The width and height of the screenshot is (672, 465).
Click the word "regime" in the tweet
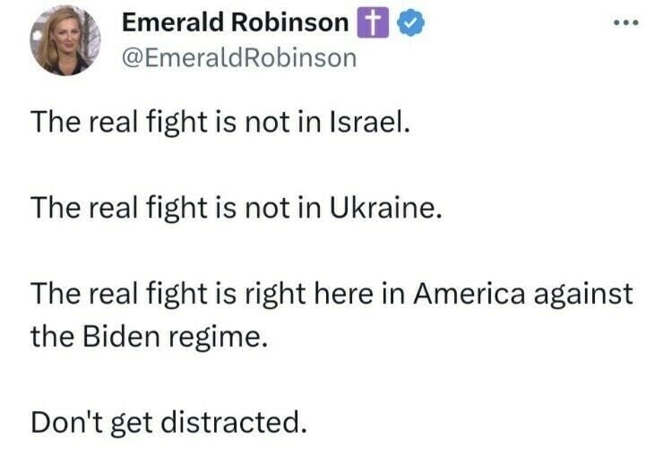215,339
